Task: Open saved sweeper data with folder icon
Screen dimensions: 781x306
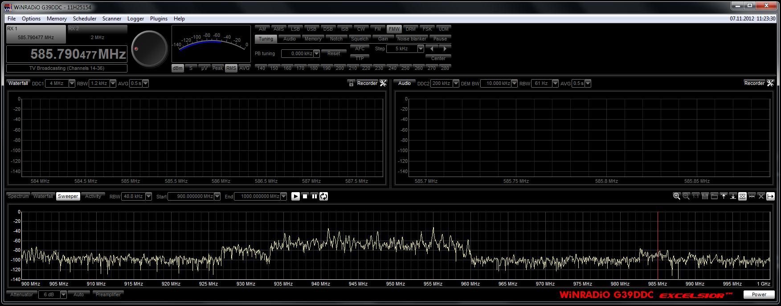Action: click(x=714, y=196)
